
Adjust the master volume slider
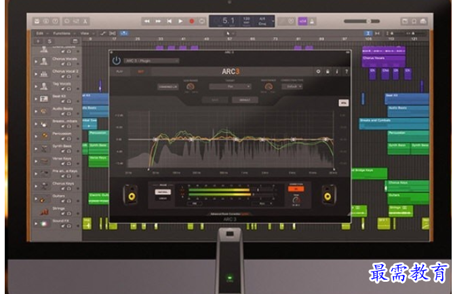tap(361, 21)
